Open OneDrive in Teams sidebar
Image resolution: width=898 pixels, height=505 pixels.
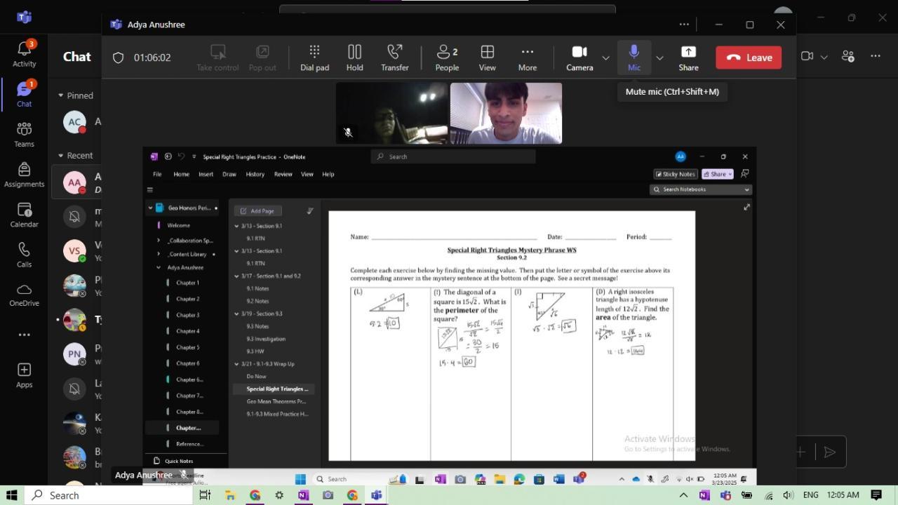[x=24, y=295]
